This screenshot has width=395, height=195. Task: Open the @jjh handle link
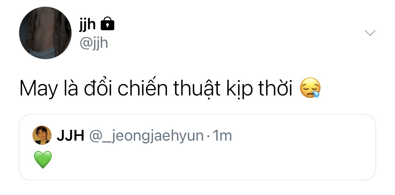click(94, 43)
